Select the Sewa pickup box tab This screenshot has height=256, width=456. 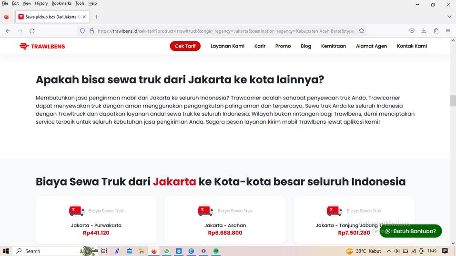pos(52,17)
